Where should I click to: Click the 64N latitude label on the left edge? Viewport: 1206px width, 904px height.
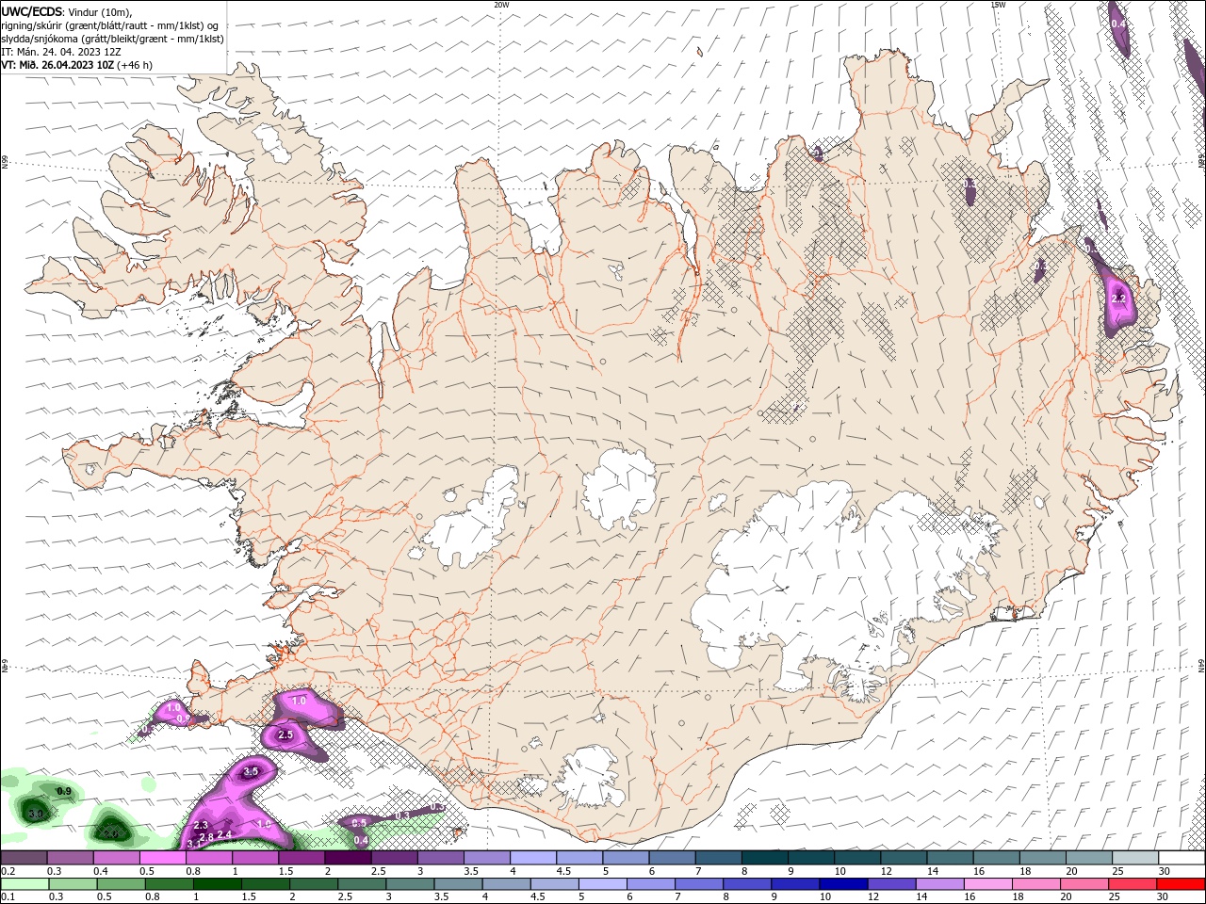(x=5, y=665)
